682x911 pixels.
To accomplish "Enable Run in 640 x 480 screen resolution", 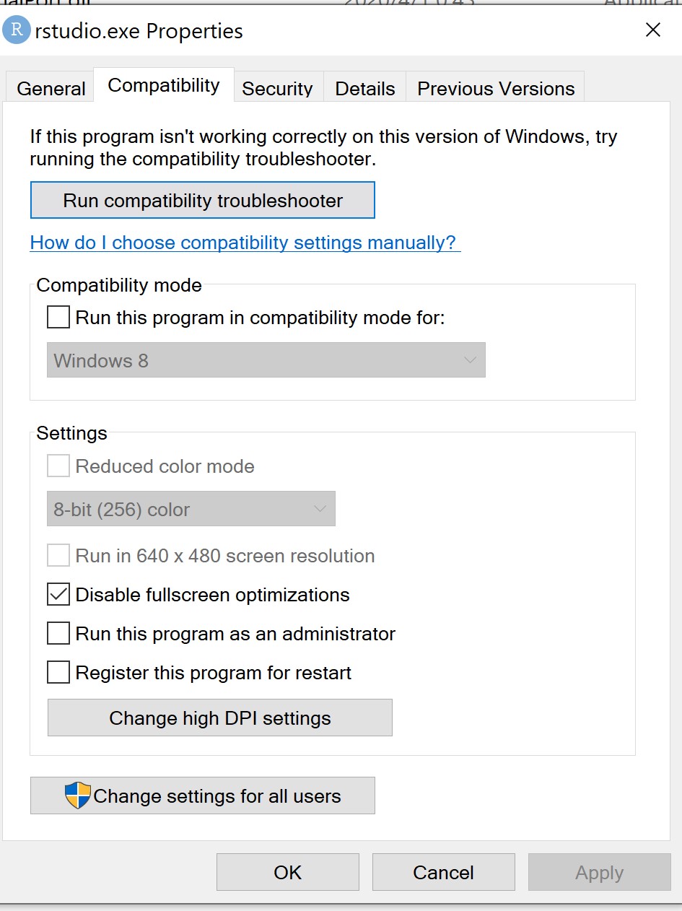I will 58,555.
